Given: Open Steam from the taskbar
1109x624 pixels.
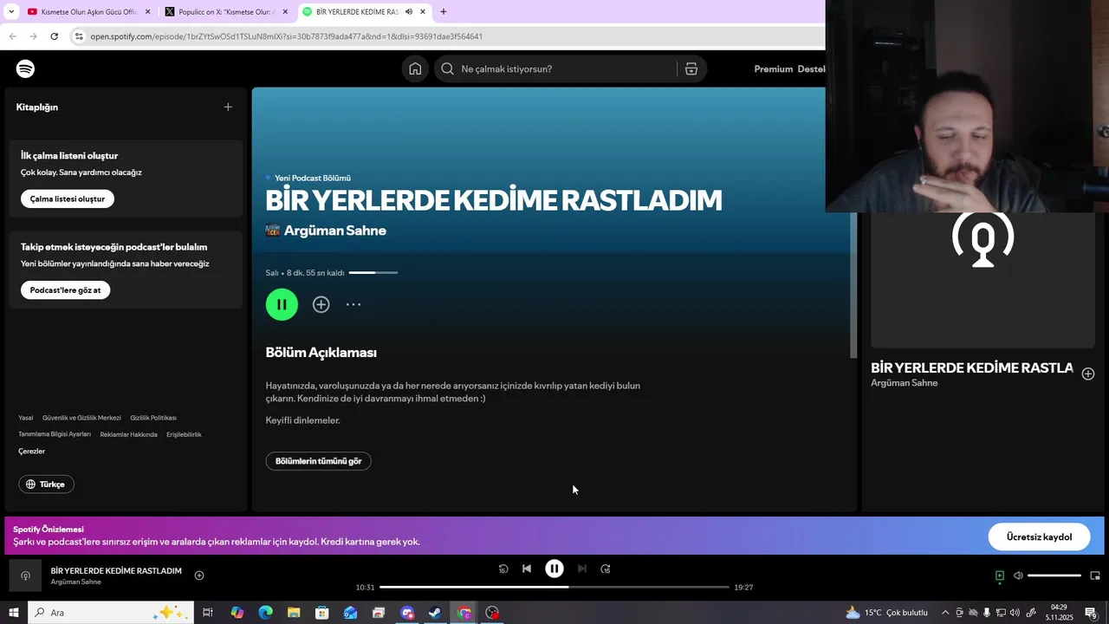Looking at the screenshot, I should [435, 613].
